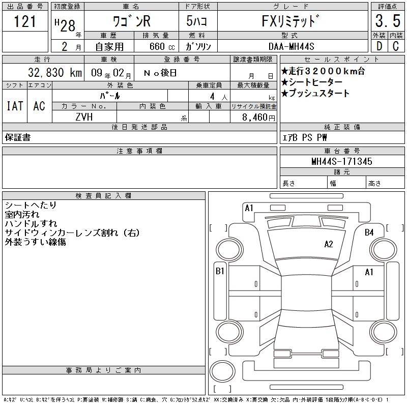
Task: Select the first registration year H28
Action: pos(65,25)
